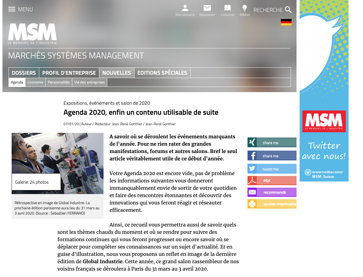
Task: Share the article on Xing
Action: [x=272, y=143]
